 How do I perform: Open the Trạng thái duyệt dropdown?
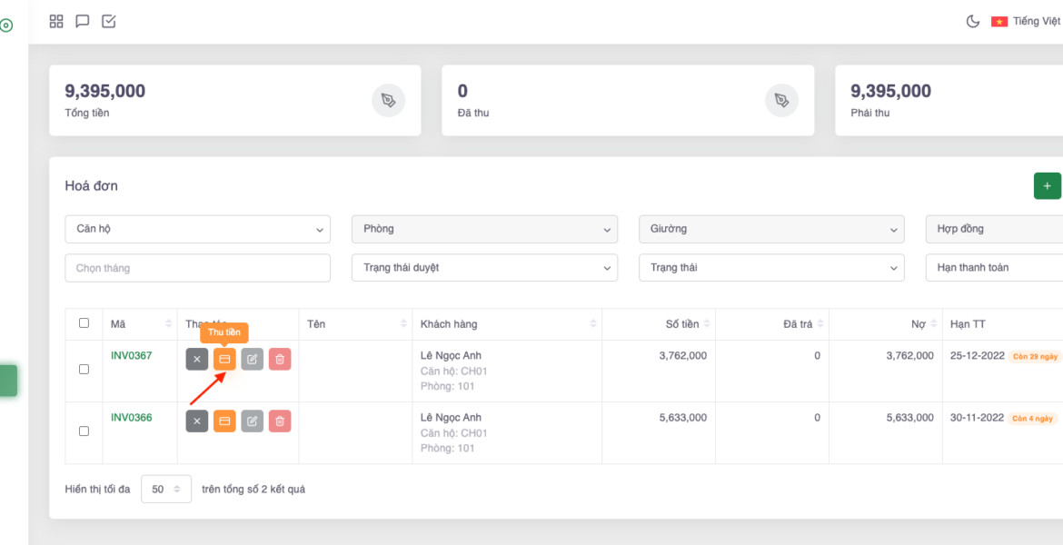484,268
